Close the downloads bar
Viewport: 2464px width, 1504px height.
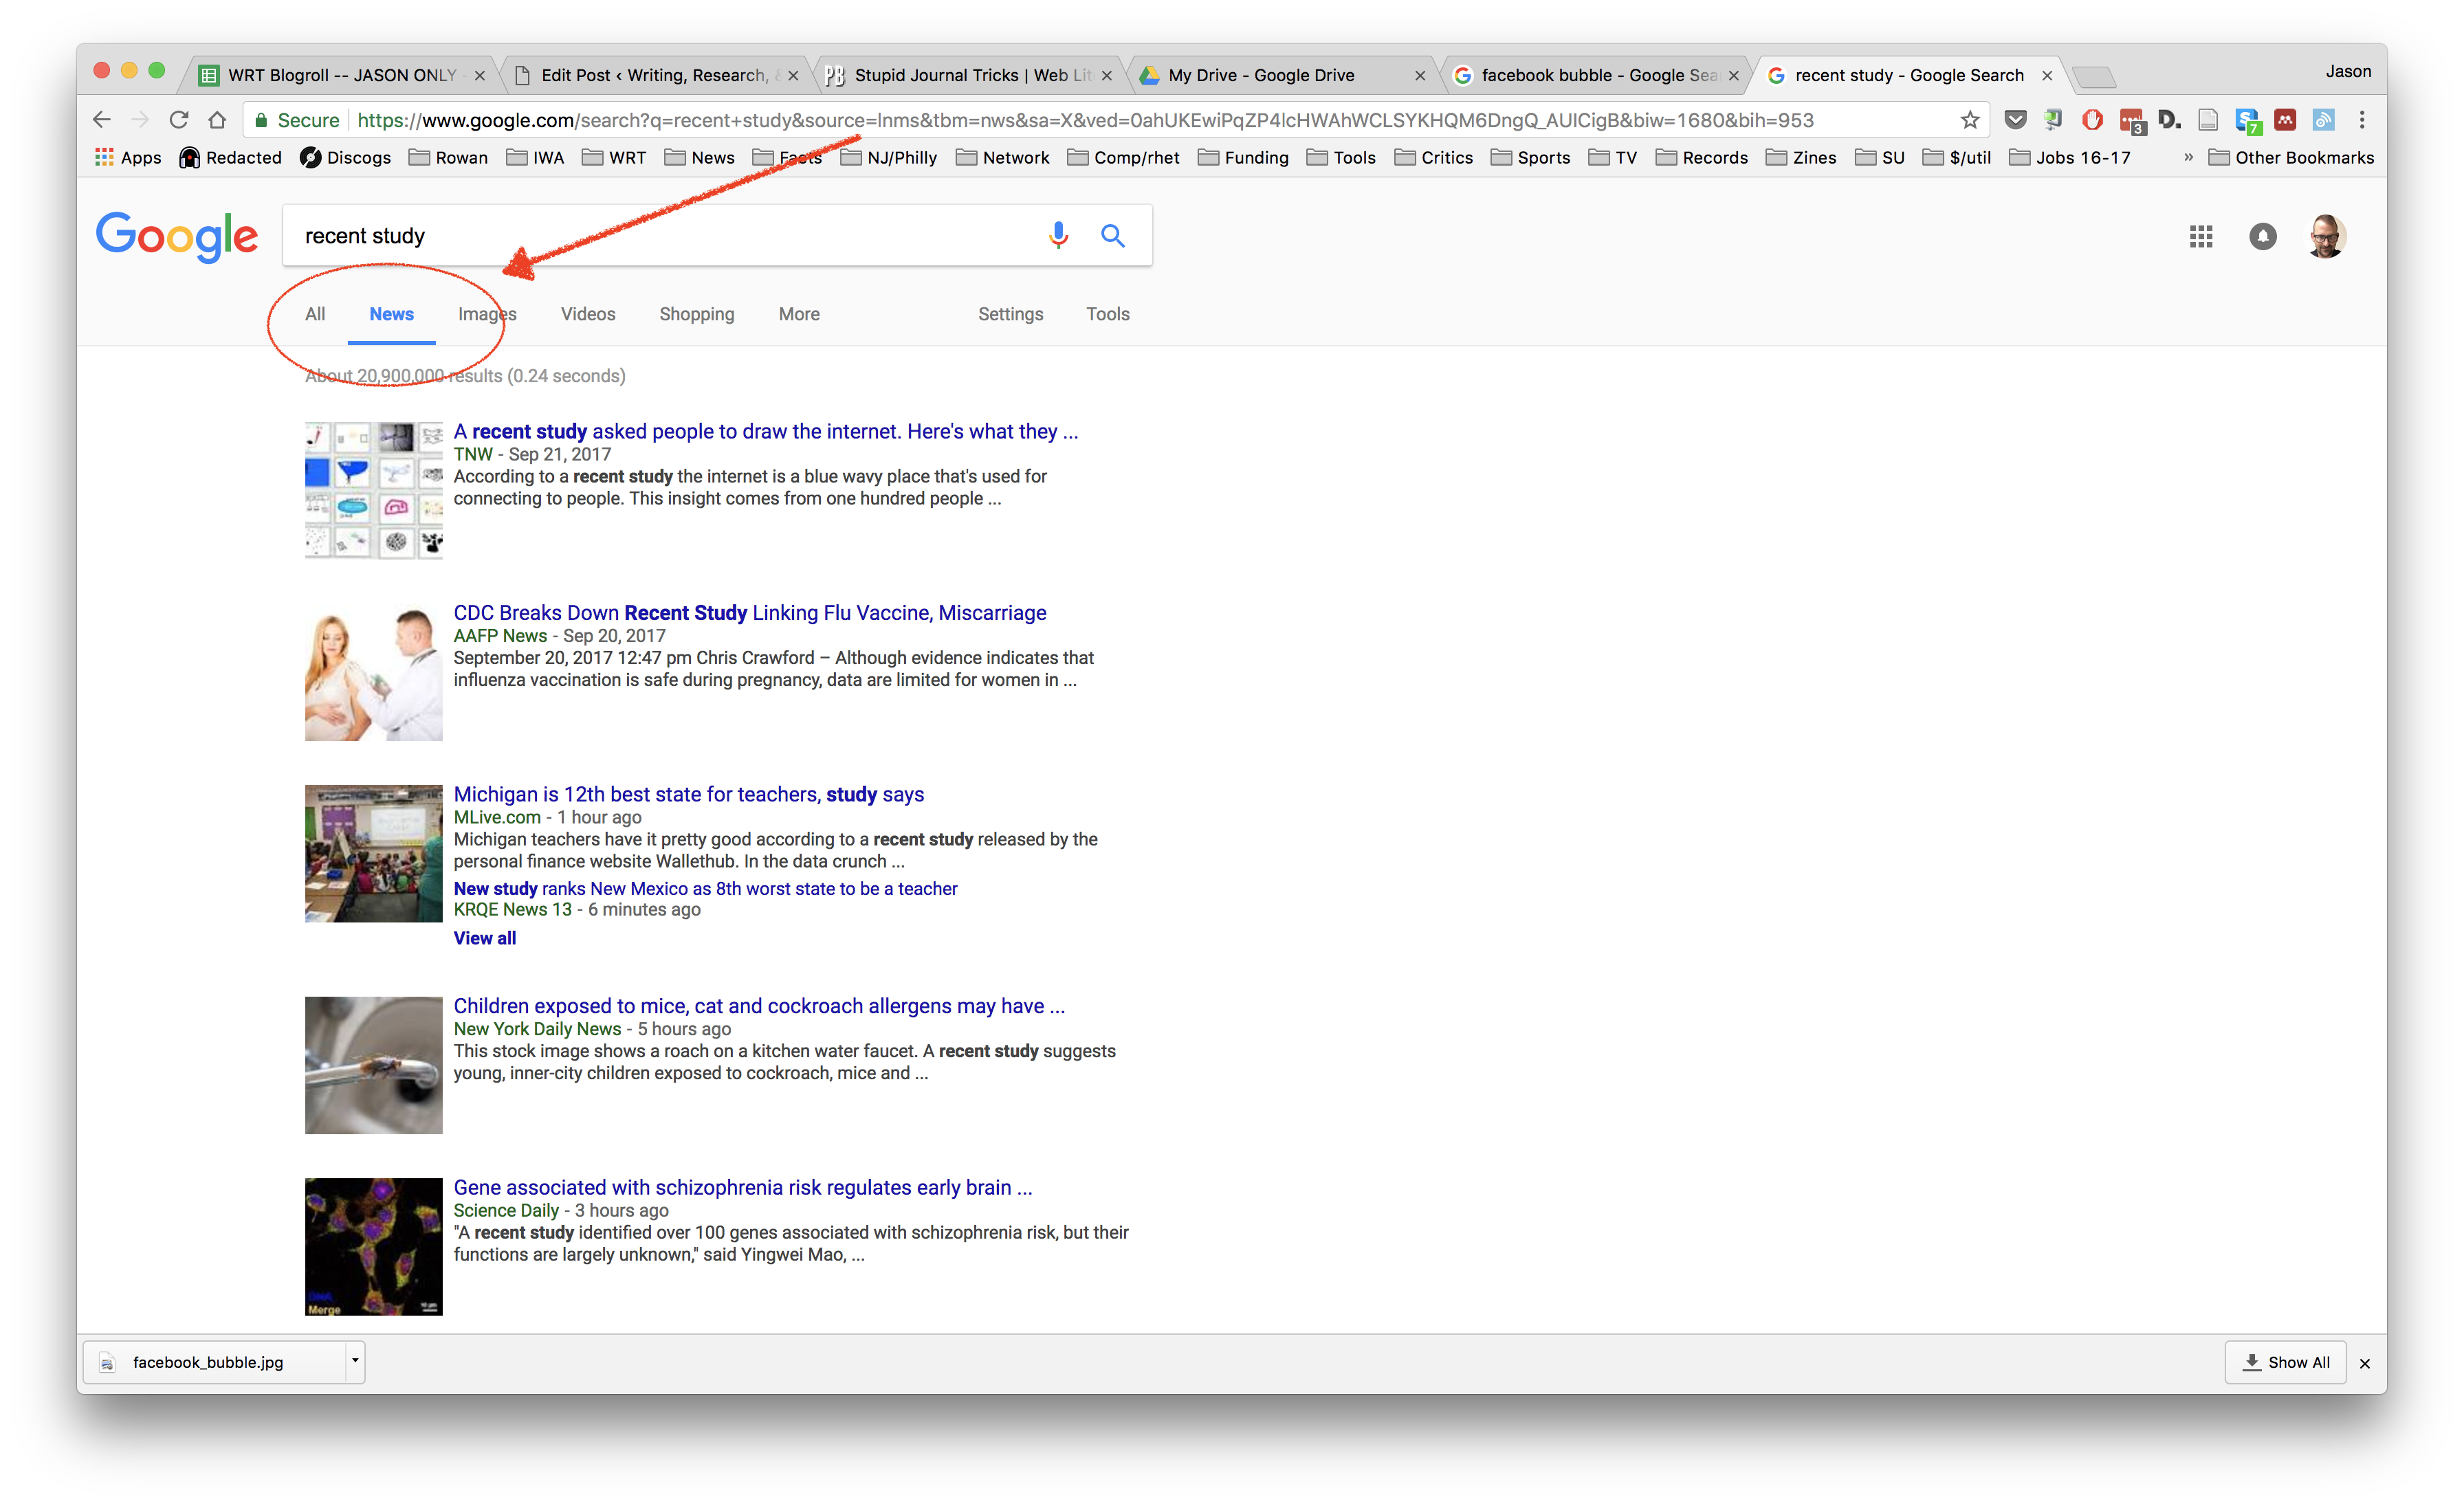click(x=2364, y=1363)
